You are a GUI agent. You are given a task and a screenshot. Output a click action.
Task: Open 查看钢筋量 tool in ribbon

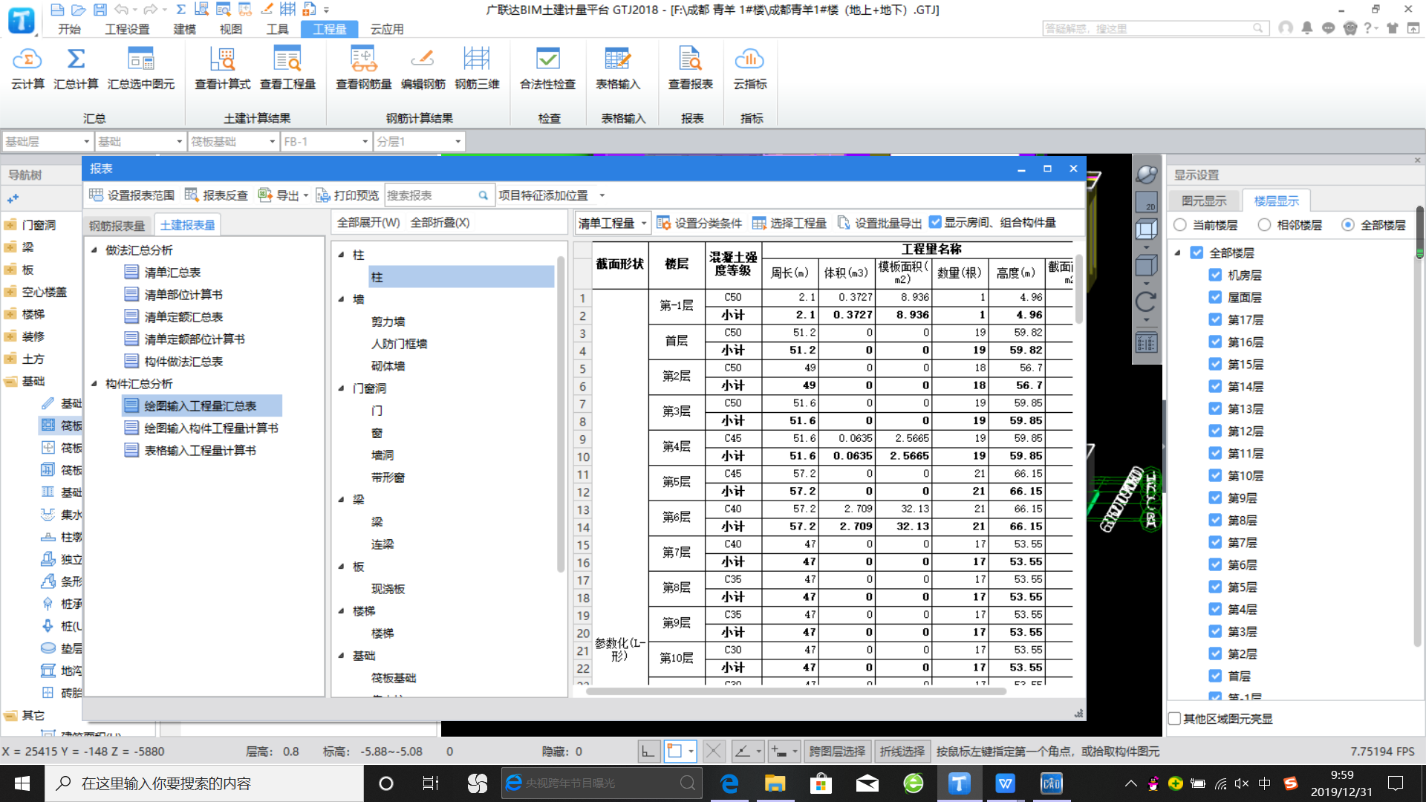[363, 59]
